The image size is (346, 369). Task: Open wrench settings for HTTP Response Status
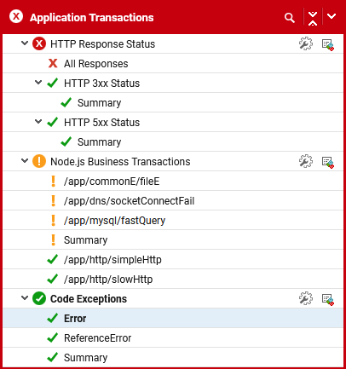coord(306,44)
